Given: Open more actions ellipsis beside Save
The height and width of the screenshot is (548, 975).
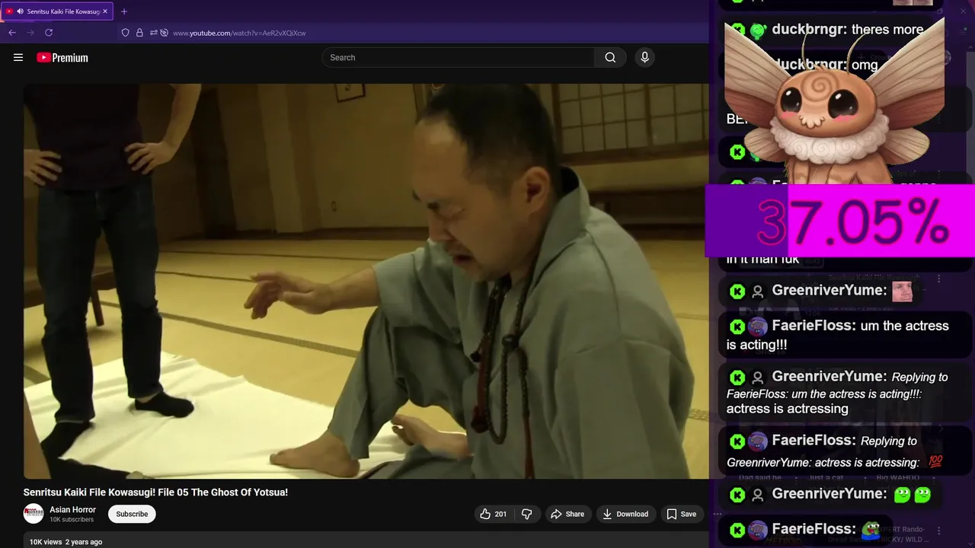Looking at the screenshot, I should point(717,514).
